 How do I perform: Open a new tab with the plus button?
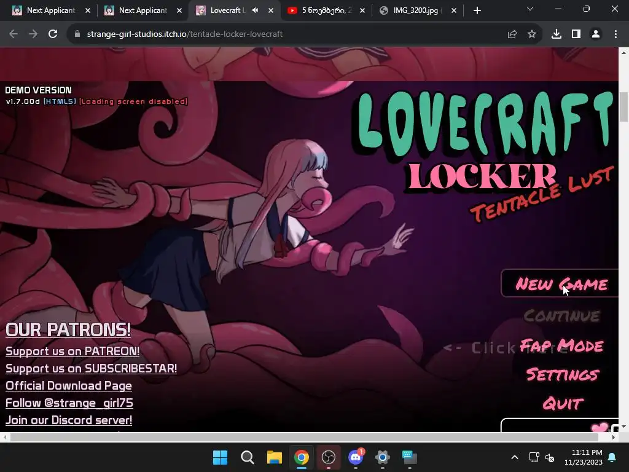[x=477, y=10]
